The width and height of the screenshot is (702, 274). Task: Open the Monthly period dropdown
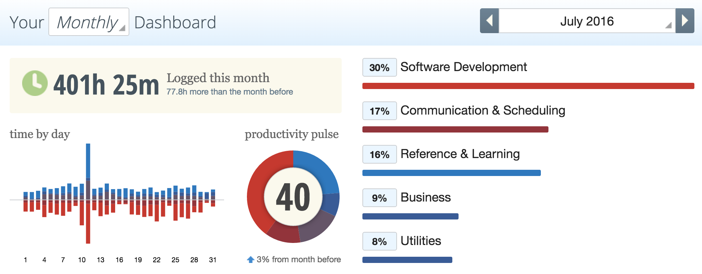click(89, 22)
